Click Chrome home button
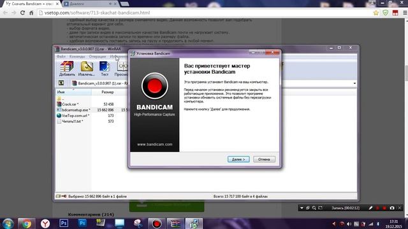 coord(31,13)
